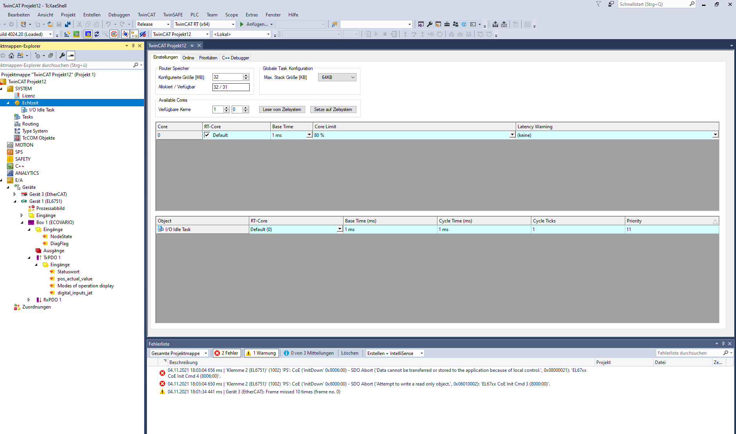This screenshot has height=434, width=736.
Task: Click the Setze auf Zielsystem button
Action: [333, 109]
